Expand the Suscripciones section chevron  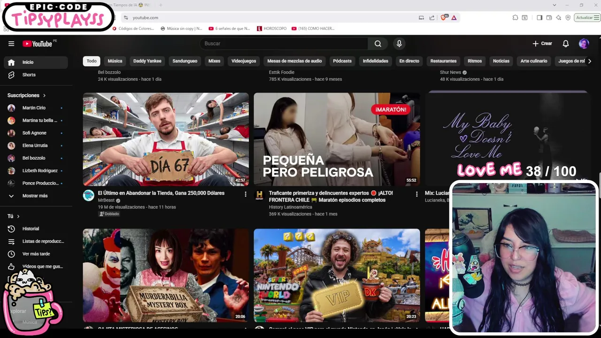(x=44, y=95)
